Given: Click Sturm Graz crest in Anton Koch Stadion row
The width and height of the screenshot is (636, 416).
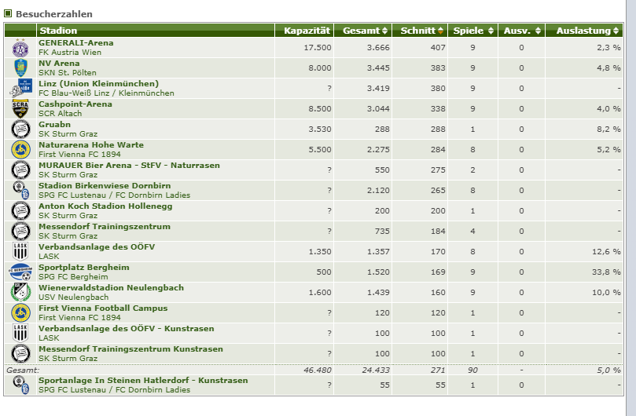Looking at the screenshot, I should pos(20,210).
